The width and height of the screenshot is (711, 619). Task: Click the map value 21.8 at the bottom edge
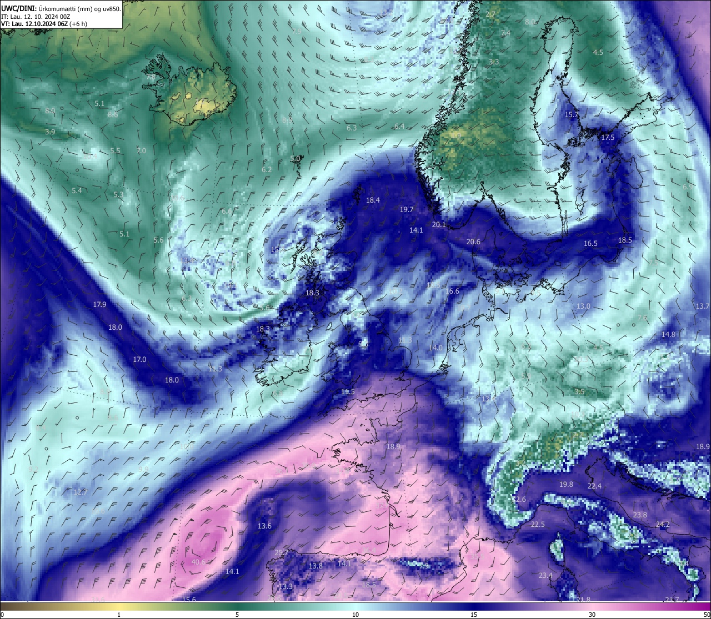(x=583, y=599)
